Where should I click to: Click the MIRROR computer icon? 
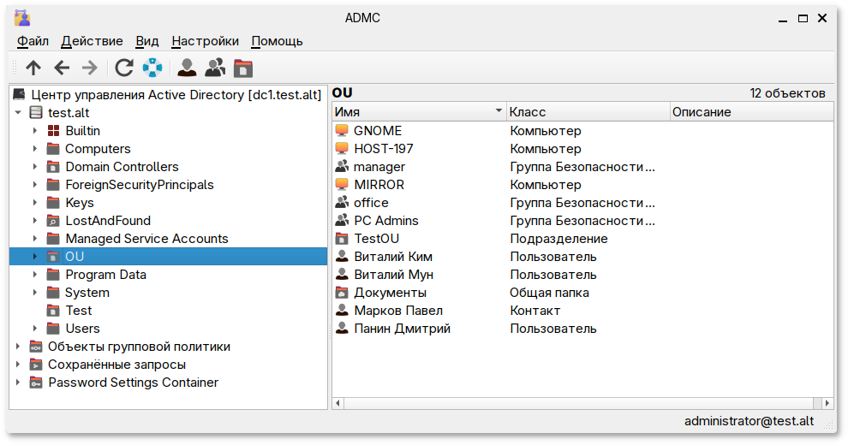(342, 185)
